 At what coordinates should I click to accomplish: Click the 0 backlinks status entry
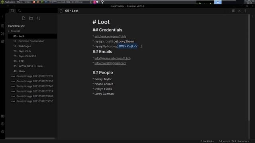(x=207, y=141)
